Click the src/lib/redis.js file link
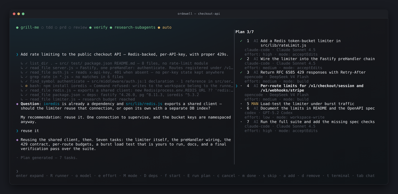The width and height of the screenshot is (398, 194). point(144,104)
